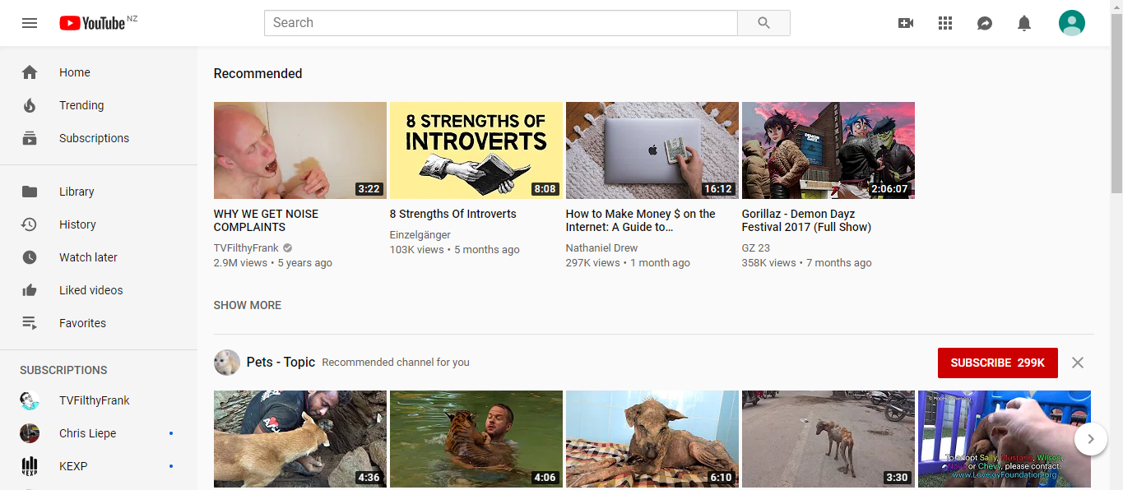Open the messages share icon

[x=984, y=23]
